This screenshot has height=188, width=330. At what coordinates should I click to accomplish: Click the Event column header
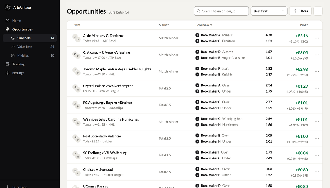[x=76, y=25]
